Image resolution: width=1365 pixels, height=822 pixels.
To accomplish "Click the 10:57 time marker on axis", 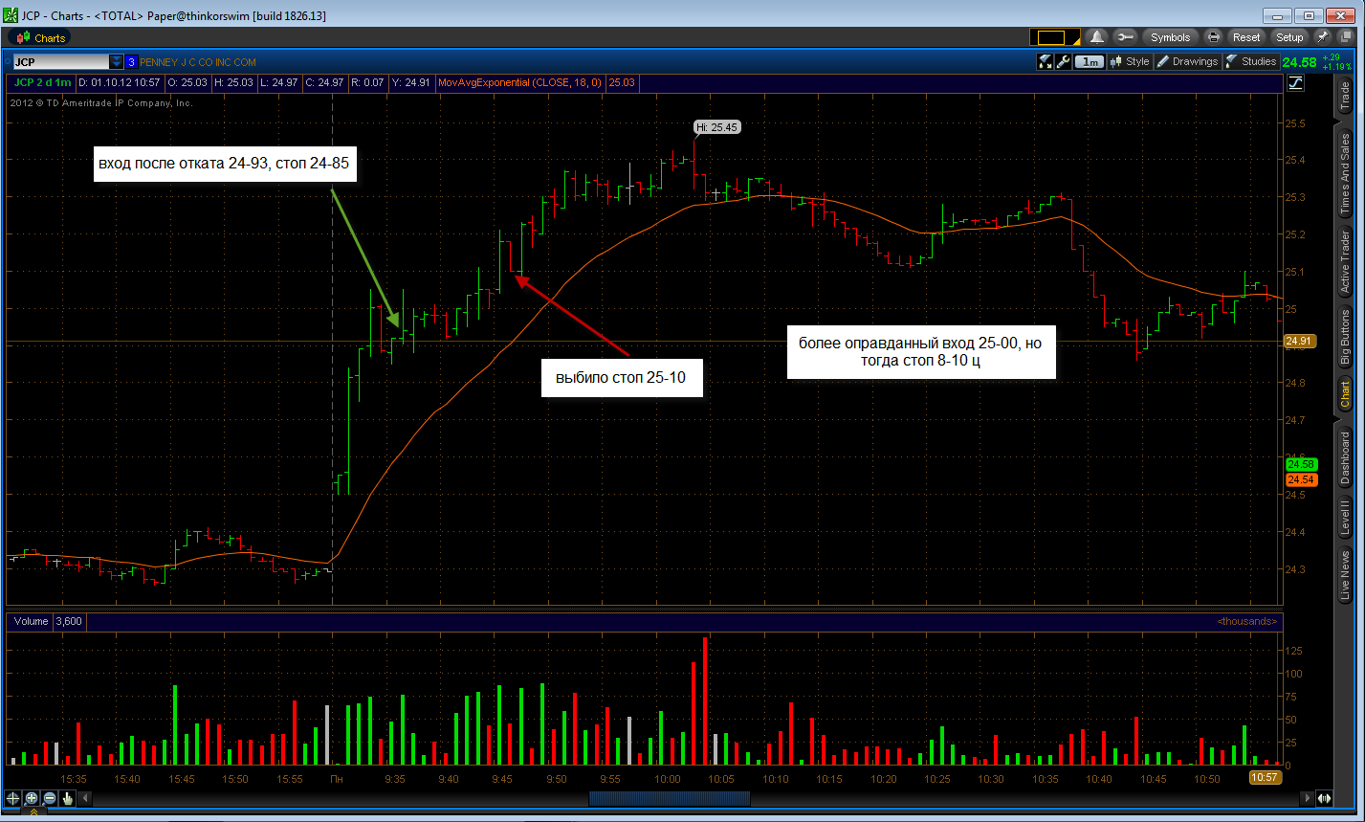I will (1265, 777).
